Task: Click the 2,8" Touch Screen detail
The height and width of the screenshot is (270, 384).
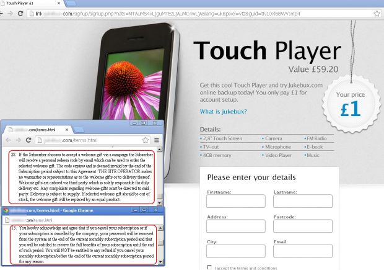Action: tap(221, 138)
